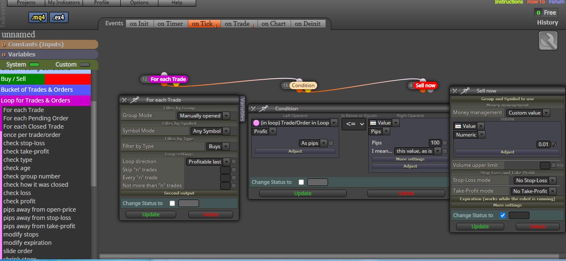Toggle the System green switch
This screenshot has height=261, width=566.
click(x=34, y=65)
